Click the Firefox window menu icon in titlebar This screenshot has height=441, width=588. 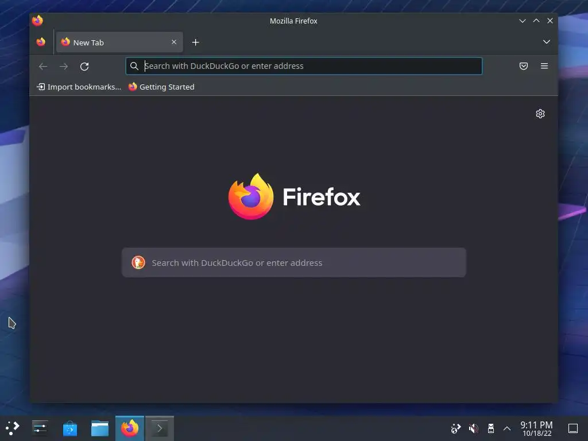coord(37,21)
